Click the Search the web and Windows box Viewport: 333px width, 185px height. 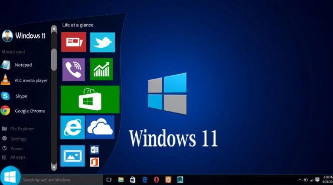coord(62,180)
